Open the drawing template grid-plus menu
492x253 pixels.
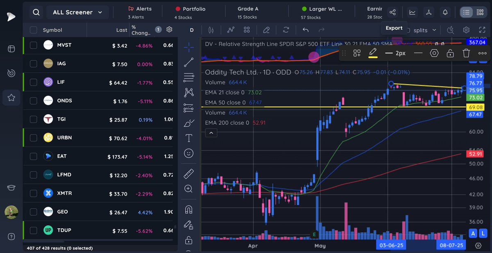pyautogui.click(x=357, y=53)
